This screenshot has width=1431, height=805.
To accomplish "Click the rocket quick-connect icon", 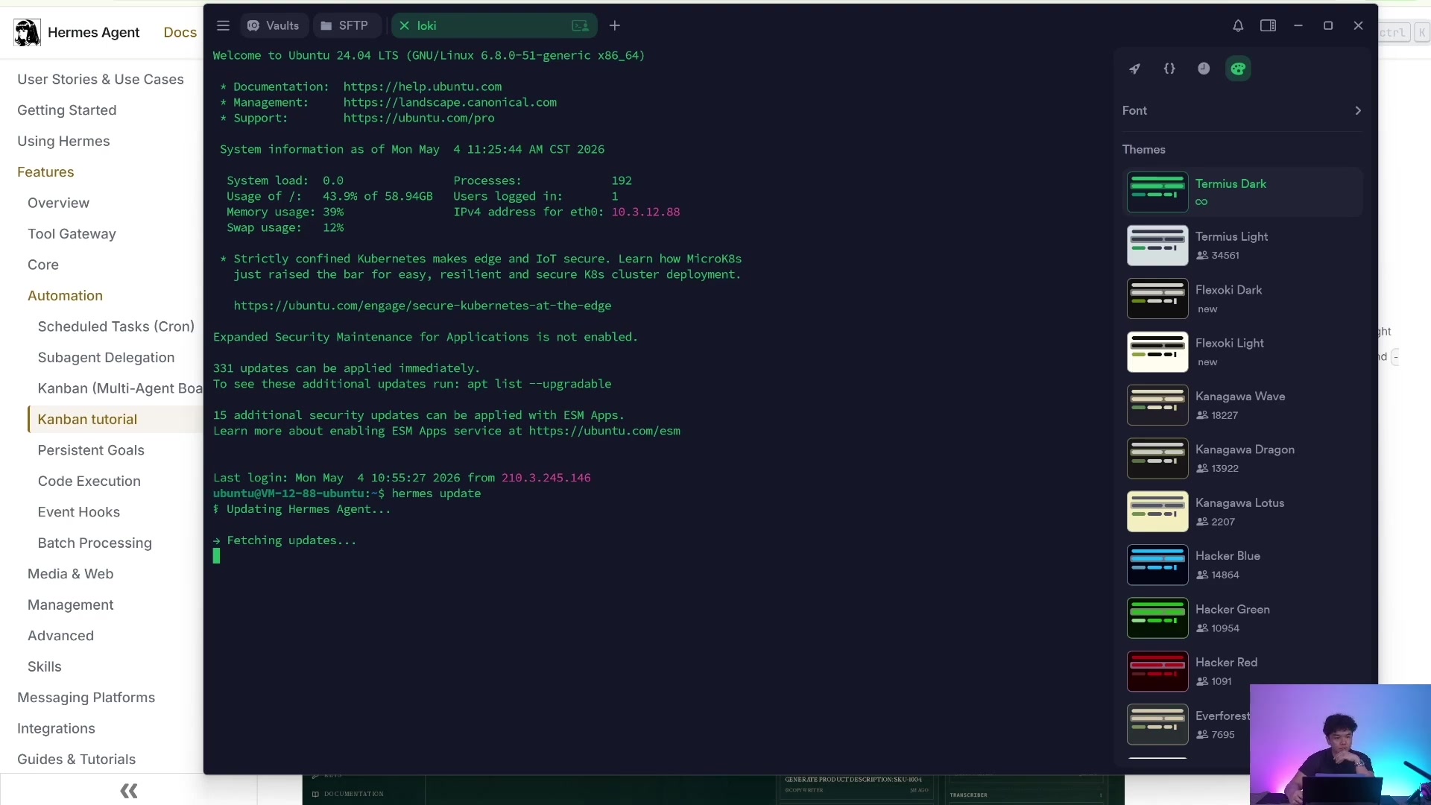I will tap(1134, 69).
